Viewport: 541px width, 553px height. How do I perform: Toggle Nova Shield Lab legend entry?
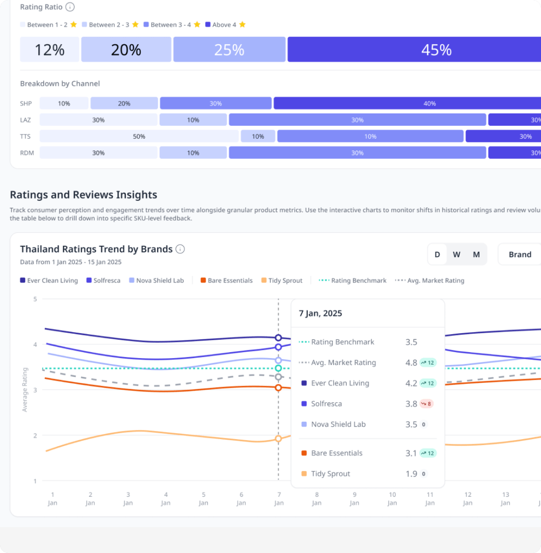click(156, 280)
